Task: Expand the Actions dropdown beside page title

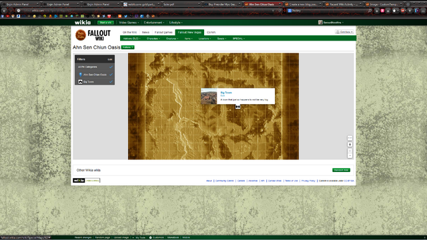Action: (x=127, y=47)
